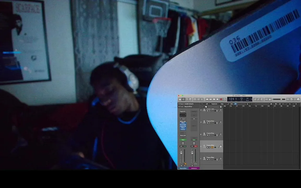Open the Apple Loops browser button

(295, 99)
